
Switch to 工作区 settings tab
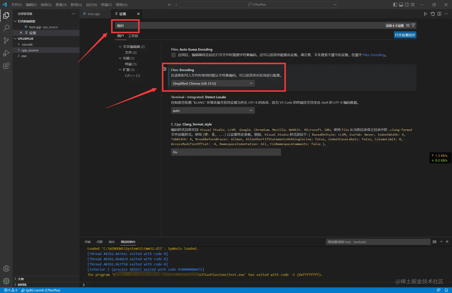click(133, 36)
